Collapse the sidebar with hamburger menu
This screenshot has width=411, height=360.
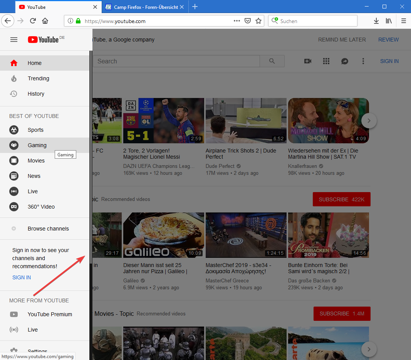[14, 40]
